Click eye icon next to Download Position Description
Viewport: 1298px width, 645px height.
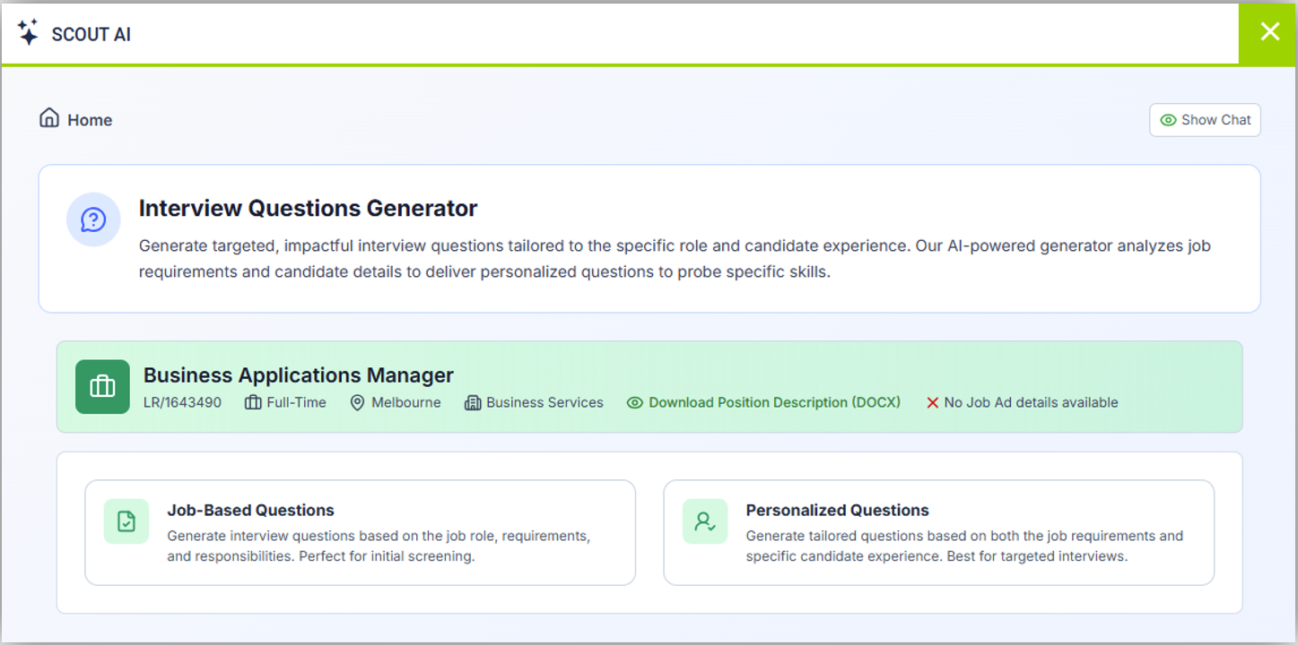click(635, 403)
